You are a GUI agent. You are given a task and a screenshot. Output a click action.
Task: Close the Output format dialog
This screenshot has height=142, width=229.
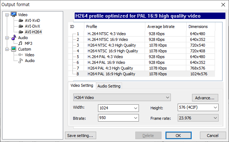point(223,5)
